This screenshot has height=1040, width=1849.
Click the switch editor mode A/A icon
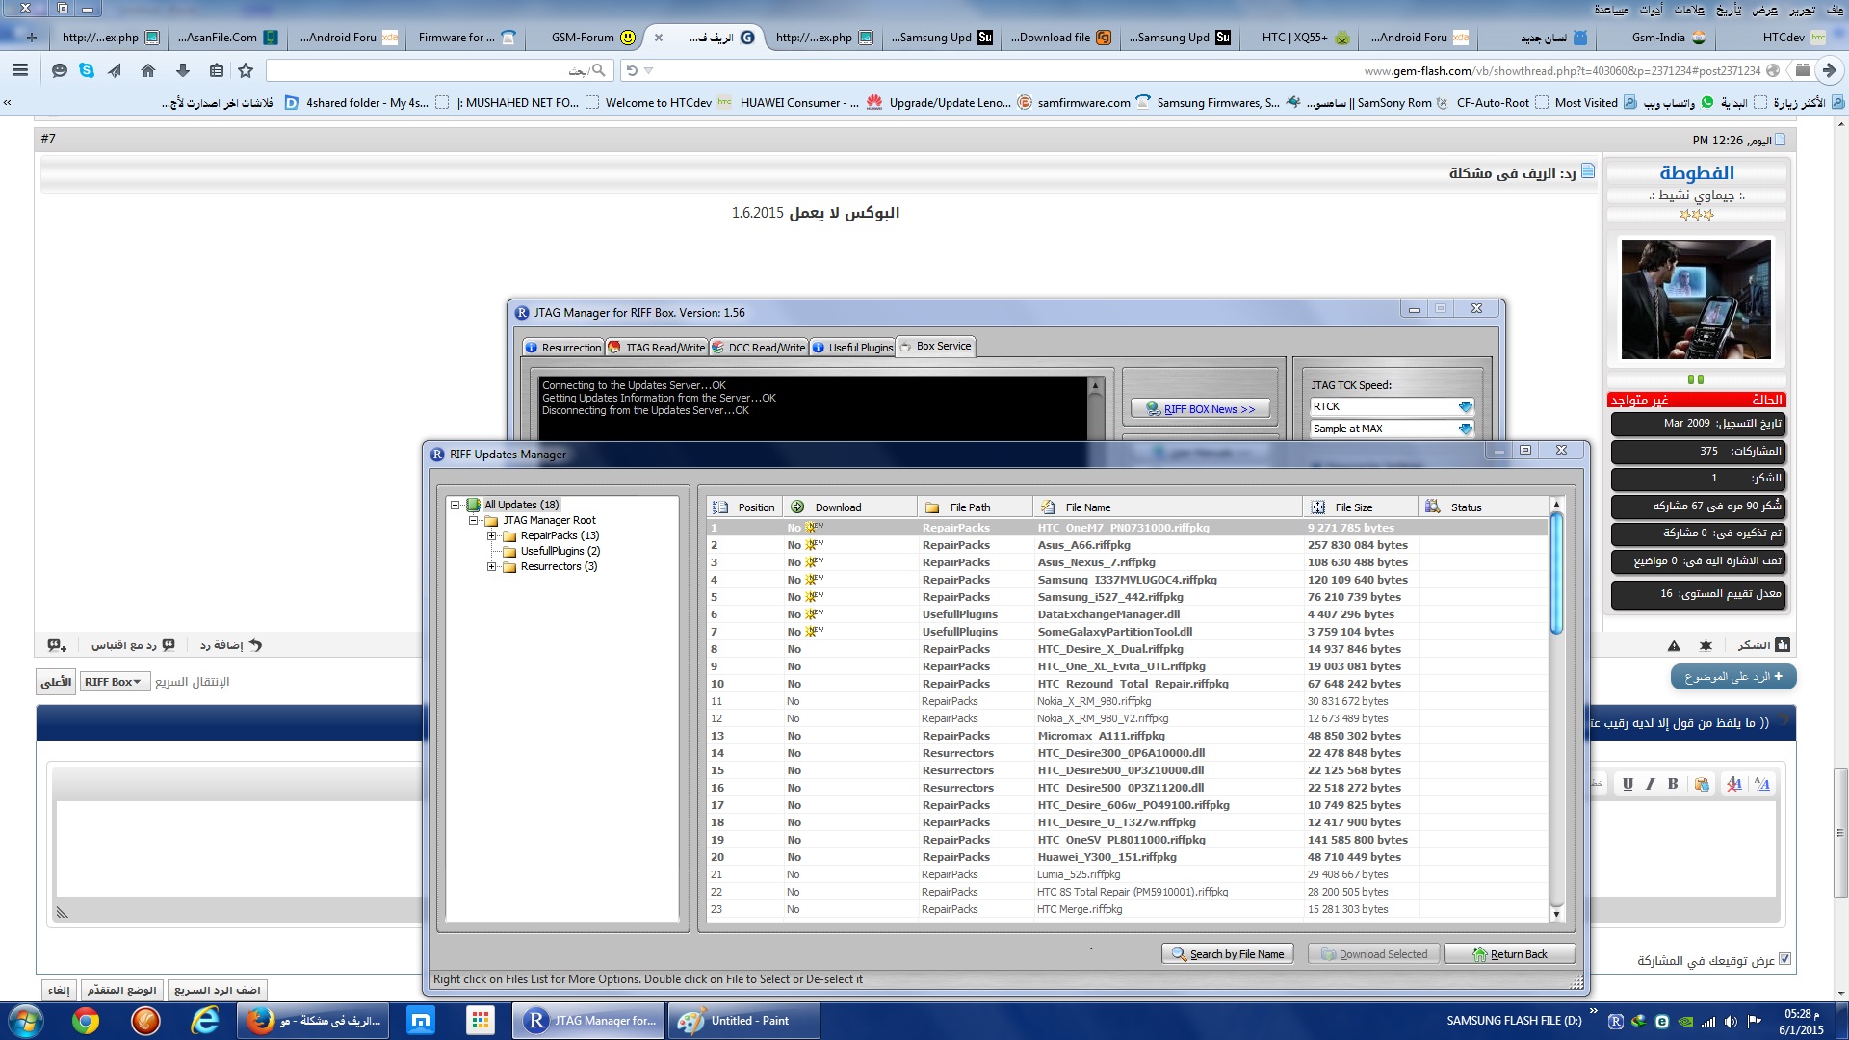(x=1762, y=784)
